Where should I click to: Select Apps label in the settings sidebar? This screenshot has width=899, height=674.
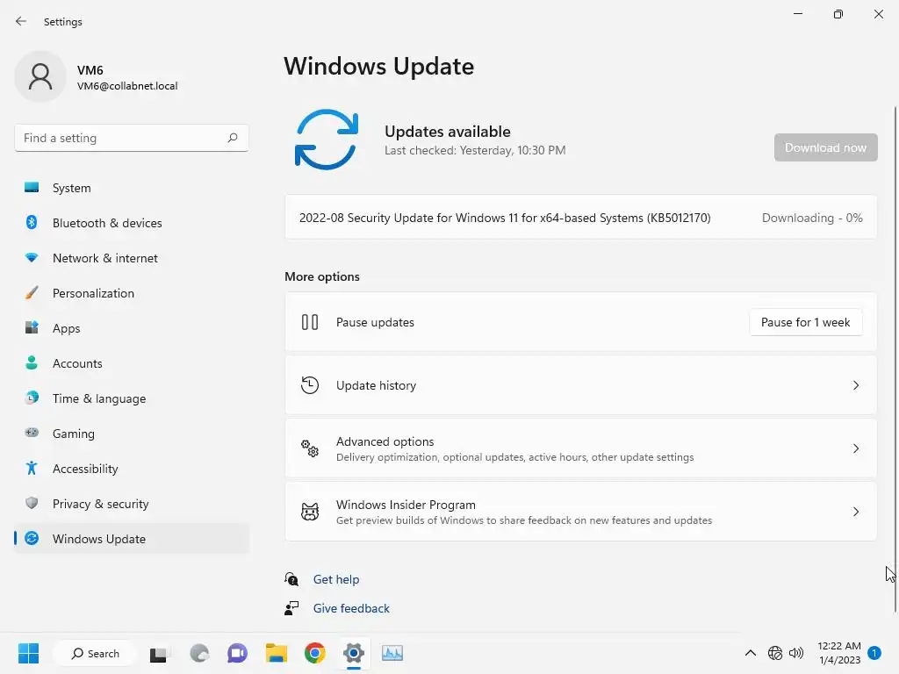[x=67, y=328]
